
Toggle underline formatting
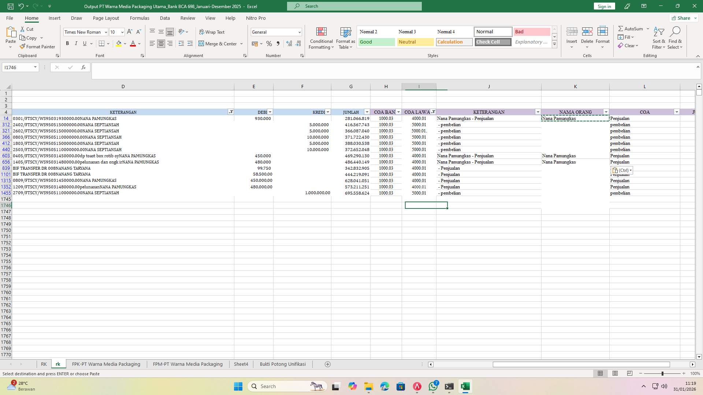(x=84, y=43)
